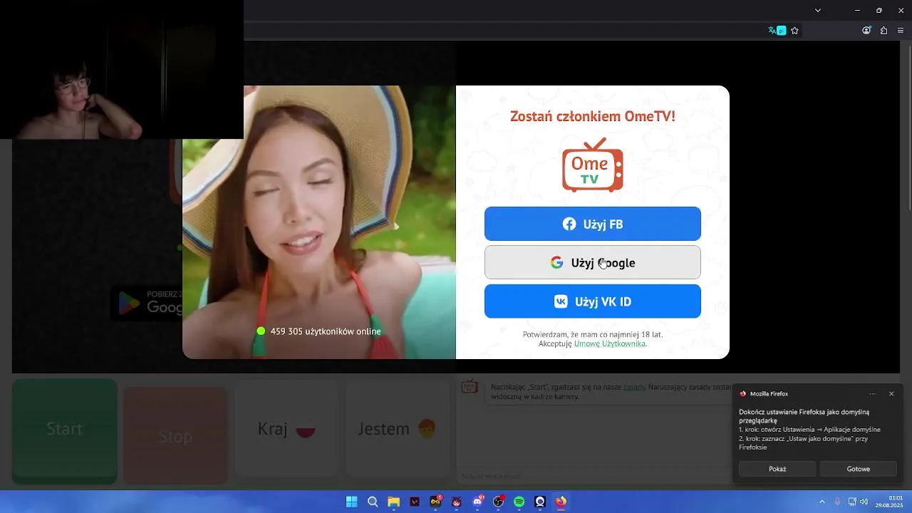This screenshot has width=912, height=513.
Task: Click Pokaż in the Firefox notification
Action: 777,469
